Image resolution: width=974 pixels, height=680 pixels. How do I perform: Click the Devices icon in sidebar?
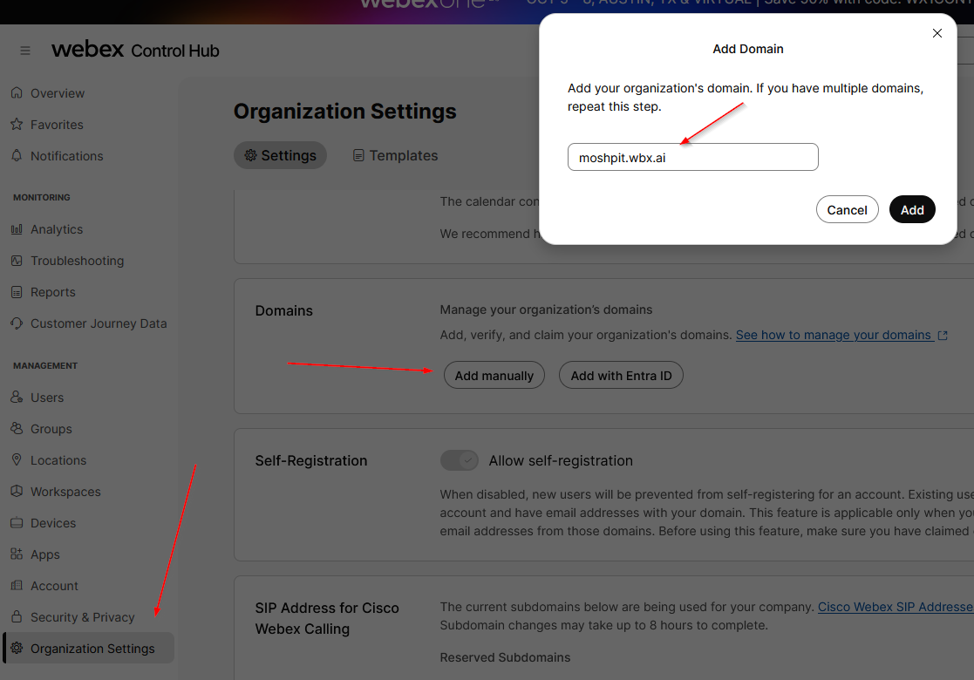coord(17,522)
